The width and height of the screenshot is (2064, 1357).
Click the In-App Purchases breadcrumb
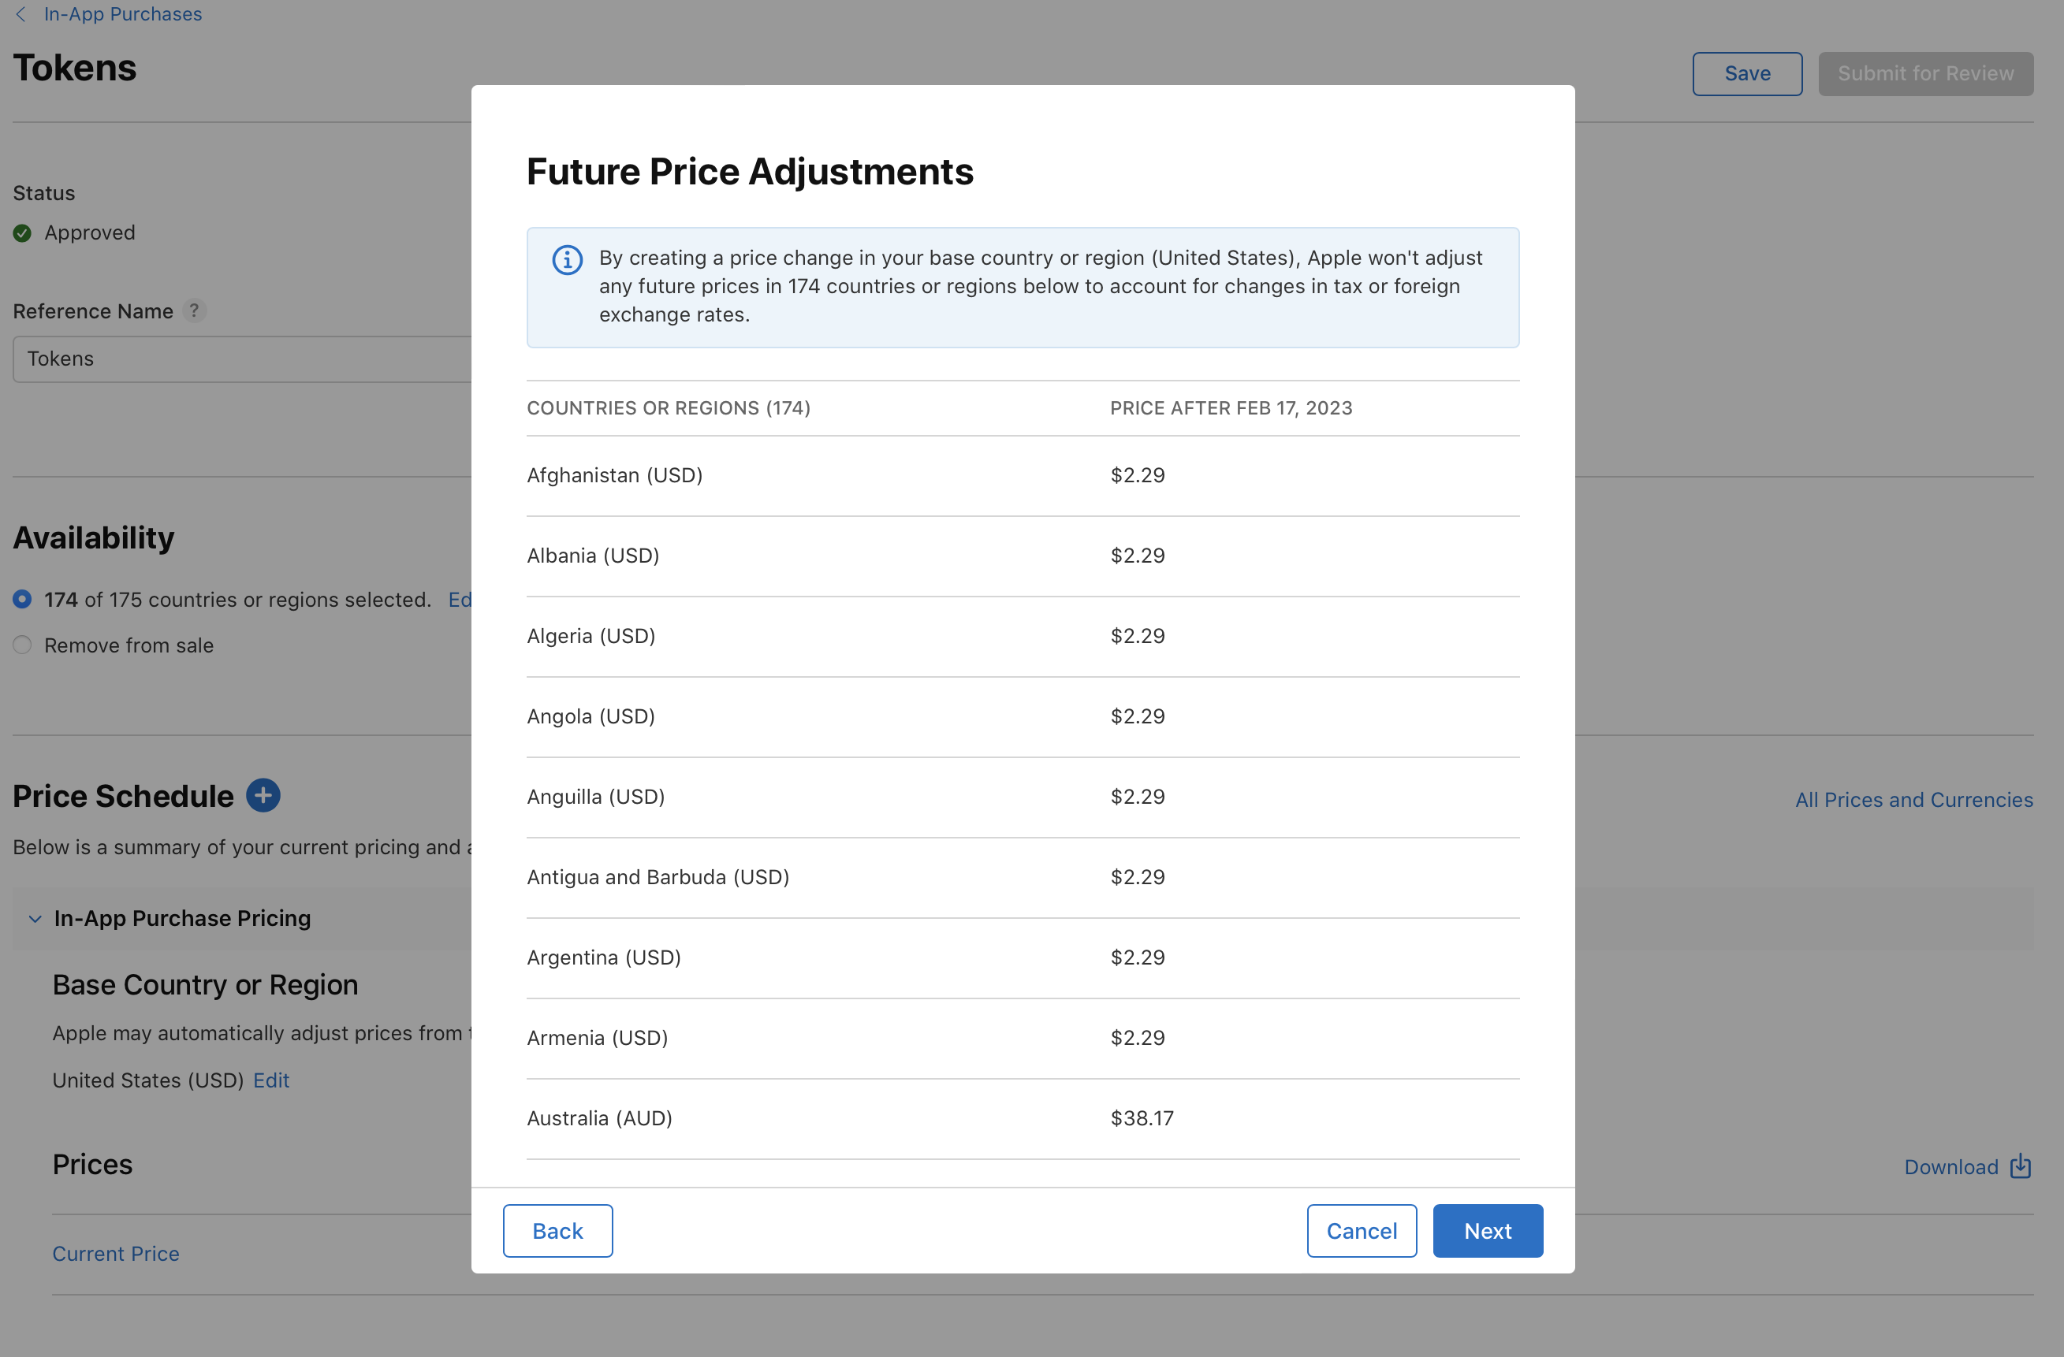coord(122,14)
